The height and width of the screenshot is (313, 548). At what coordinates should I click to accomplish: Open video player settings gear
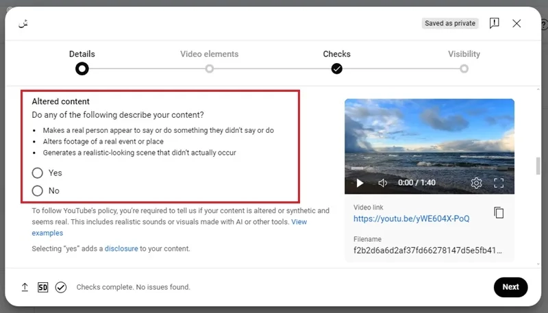click(476, 183)
